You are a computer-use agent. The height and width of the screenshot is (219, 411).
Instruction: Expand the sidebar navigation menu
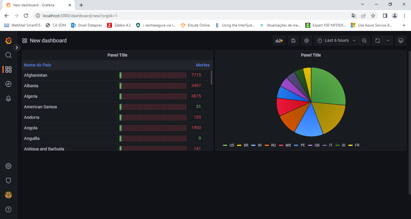[x=17, y=47]
